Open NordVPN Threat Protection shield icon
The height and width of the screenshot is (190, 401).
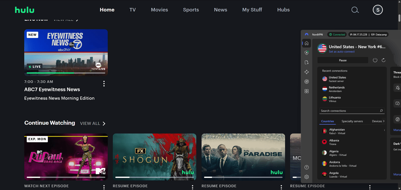(x=307, y=52)
